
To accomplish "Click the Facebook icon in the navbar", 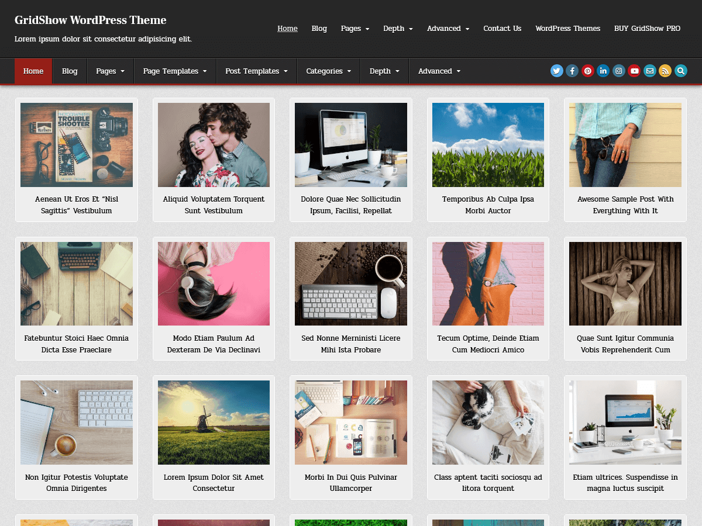I will (x=572, y=71).
